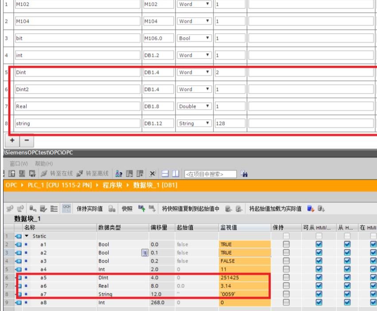The width and height of the screenshot is (377, 311).
Task: Click split editor vertically icon
Action: coord(176,173)
